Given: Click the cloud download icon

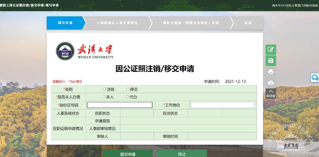Looking at the screenshot, I should 271,83.
